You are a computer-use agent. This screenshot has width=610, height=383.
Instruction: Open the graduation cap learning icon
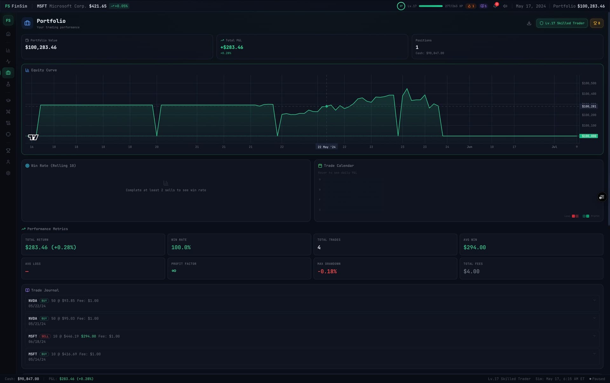coord(8,100)
